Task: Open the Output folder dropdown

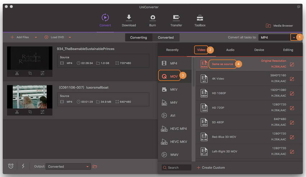Action: point(68,167)
